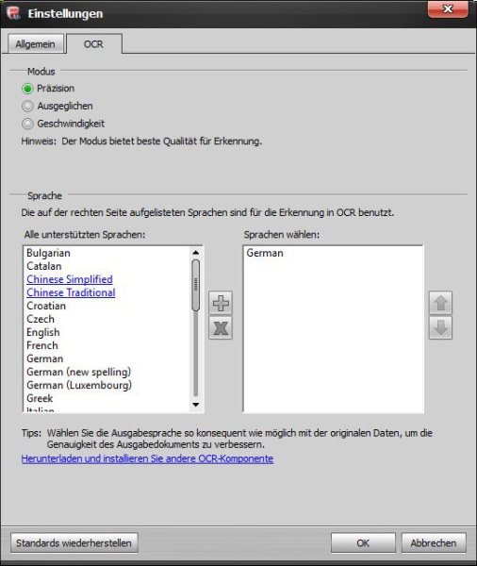Select German in the chosen languages list
Screen dimensions: 477x566
pos(265,253)
